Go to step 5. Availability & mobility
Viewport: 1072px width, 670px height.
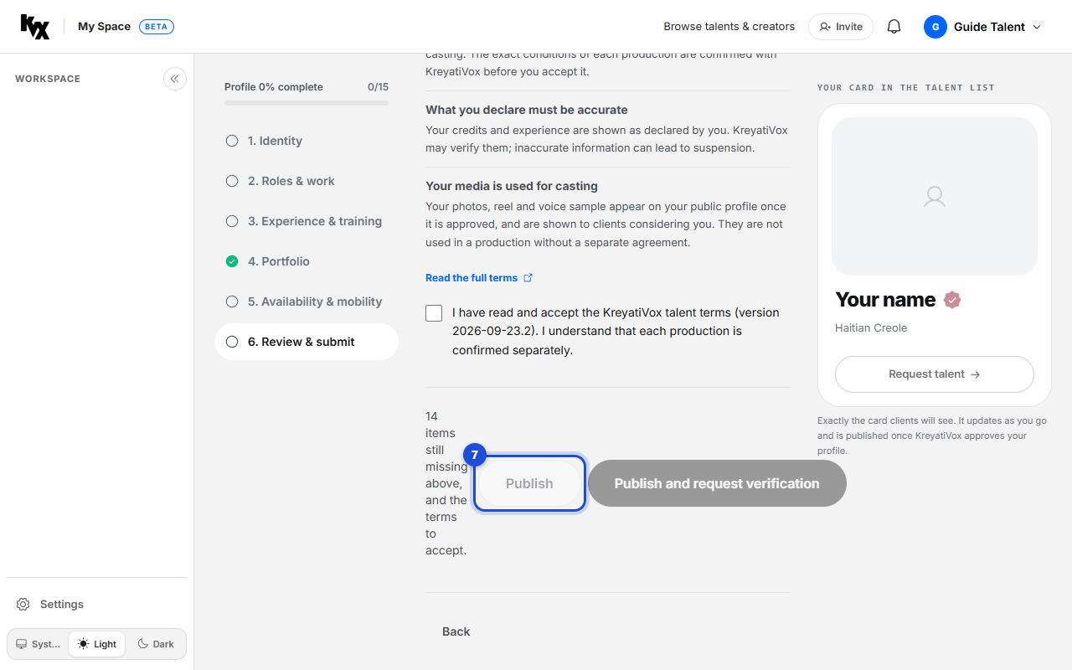(307, 301)
